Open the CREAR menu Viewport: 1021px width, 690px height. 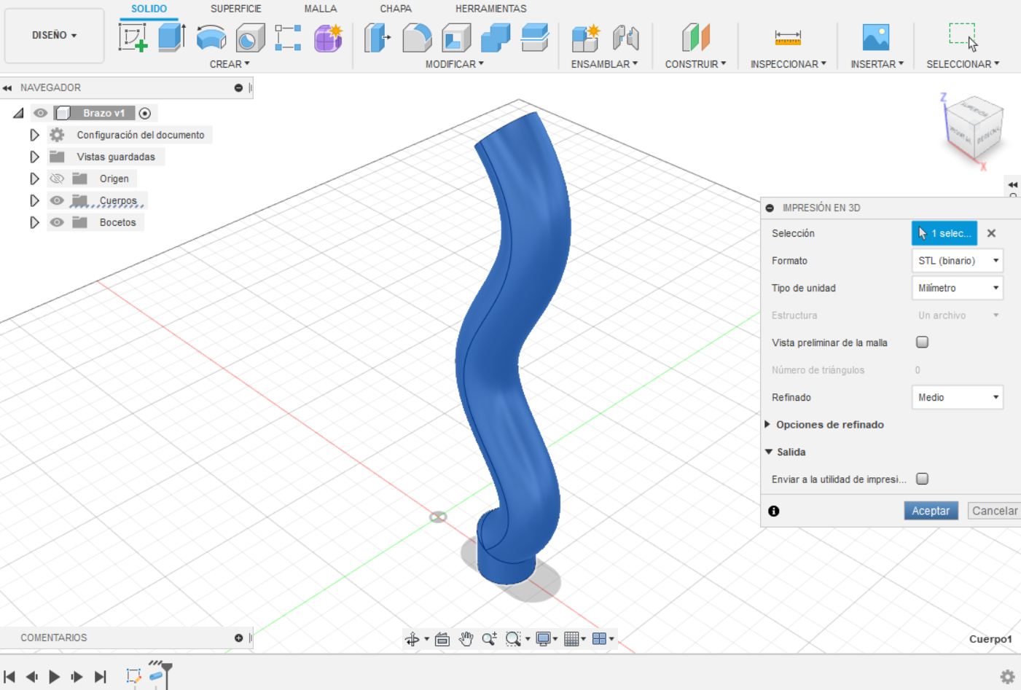click(x=230, y=64)
